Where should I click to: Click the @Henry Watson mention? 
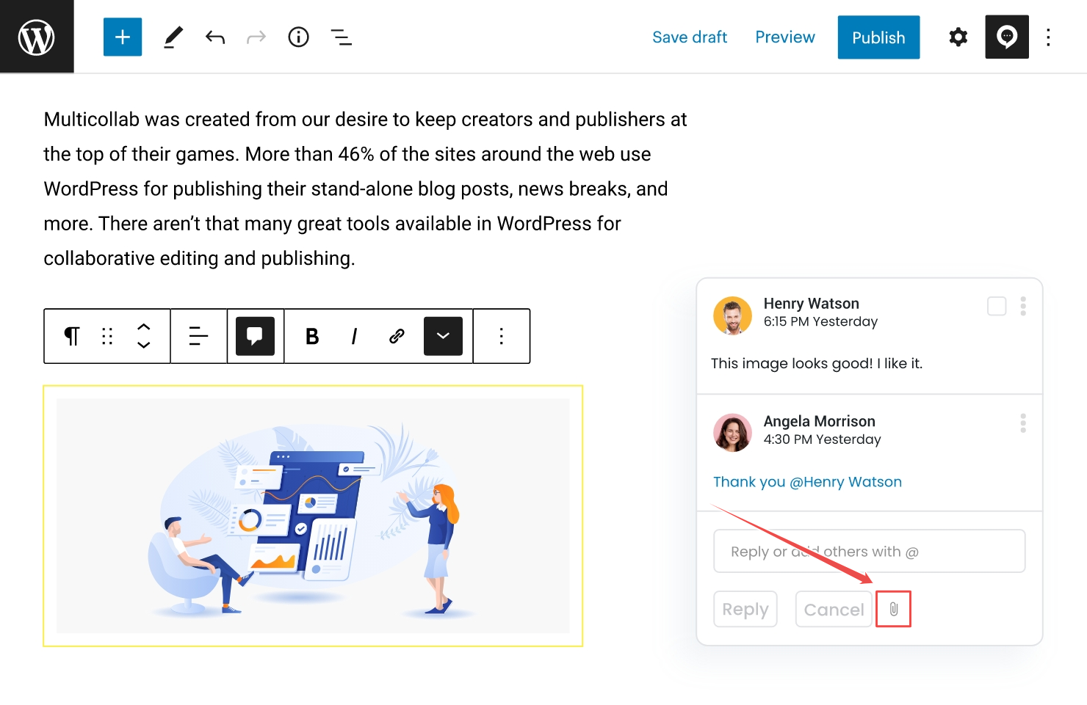[845, 482]
